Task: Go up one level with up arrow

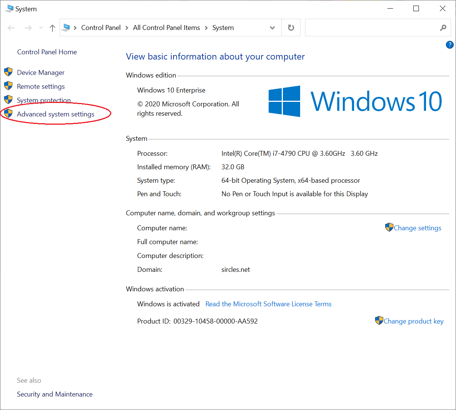Action: (52, 28)
